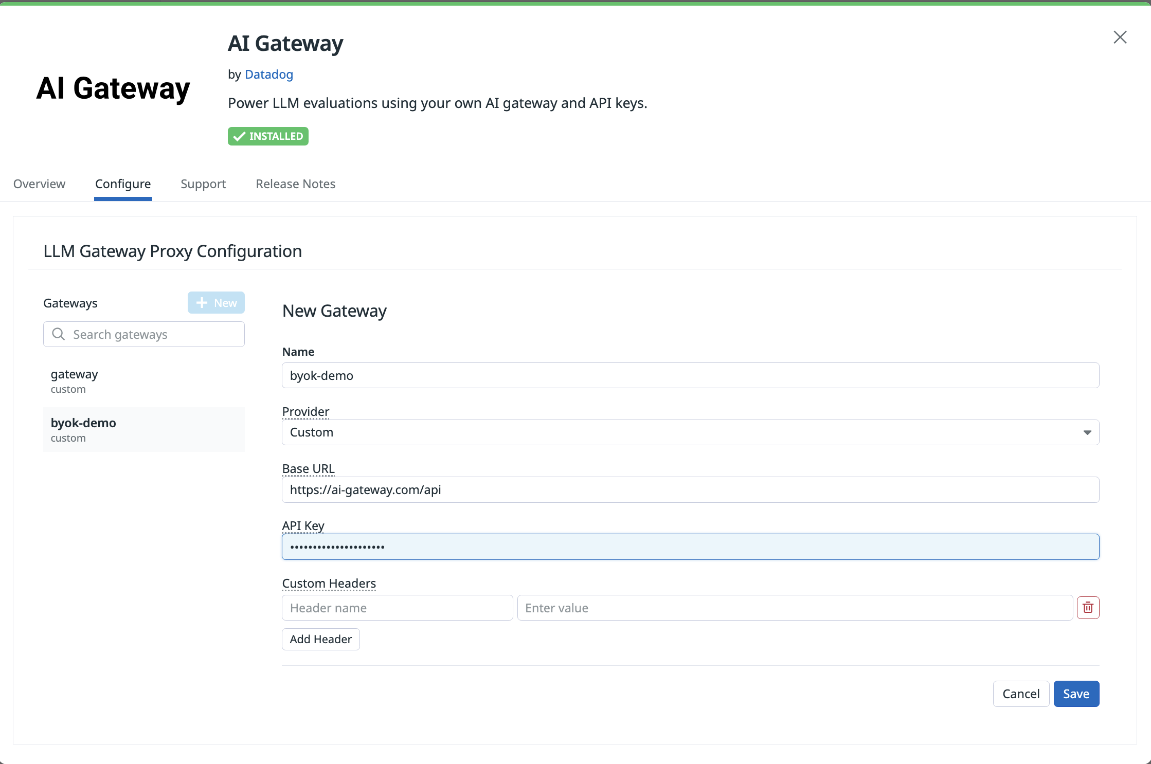Click the AI Gateway logo image
The image size is (1151, 764).
point(113,88)
